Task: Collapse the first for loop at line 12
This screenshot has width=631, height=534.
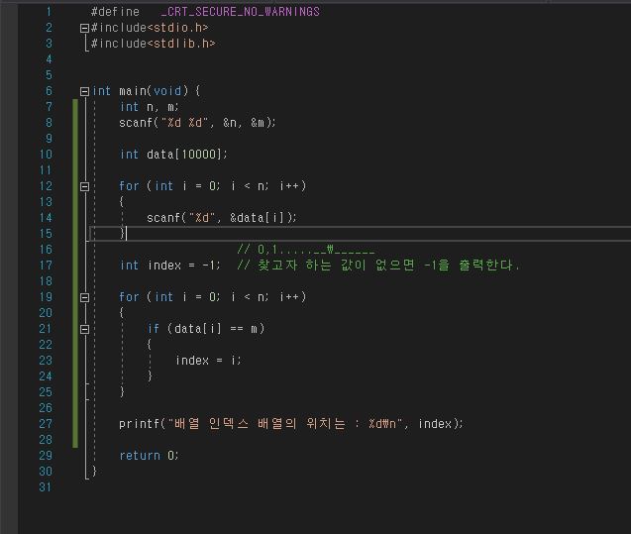Action: click(84, 186)
